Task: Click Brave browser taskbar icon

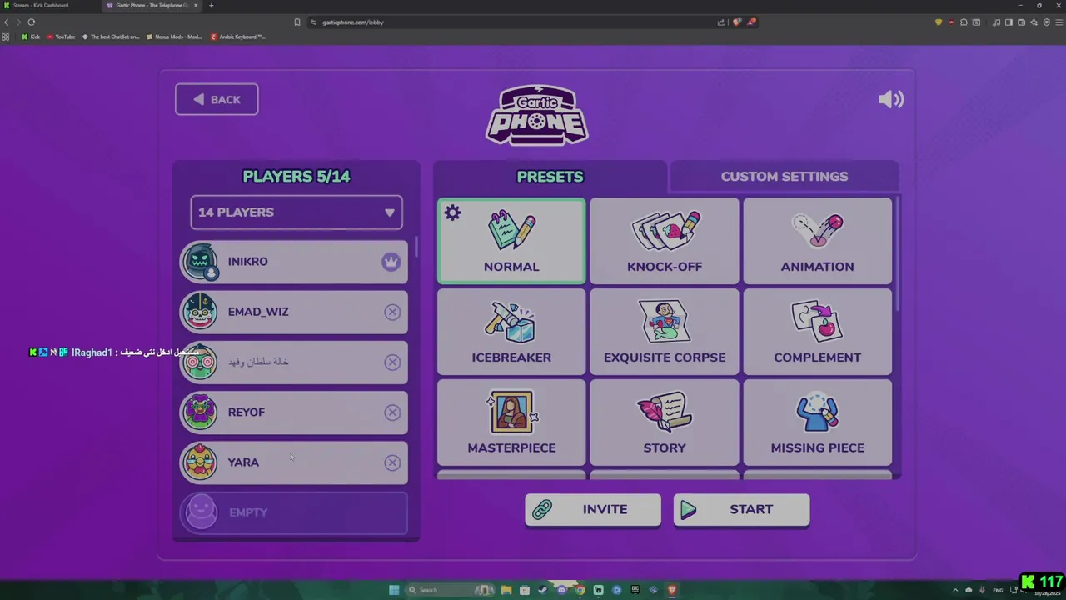Action: 672,590
